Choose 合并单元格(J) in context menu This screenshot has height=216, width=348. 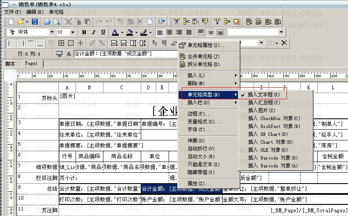pos(203,56)
